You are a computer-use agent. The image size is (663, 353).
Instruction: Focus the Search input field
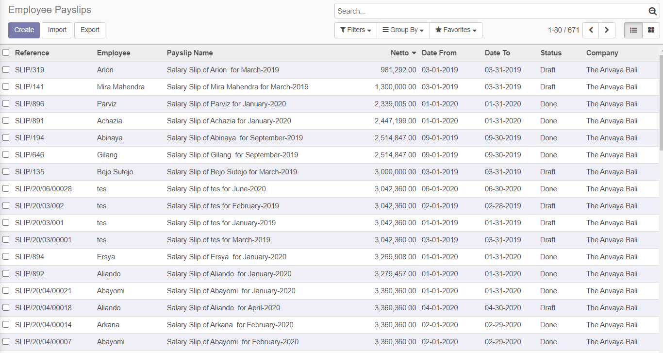491,11
